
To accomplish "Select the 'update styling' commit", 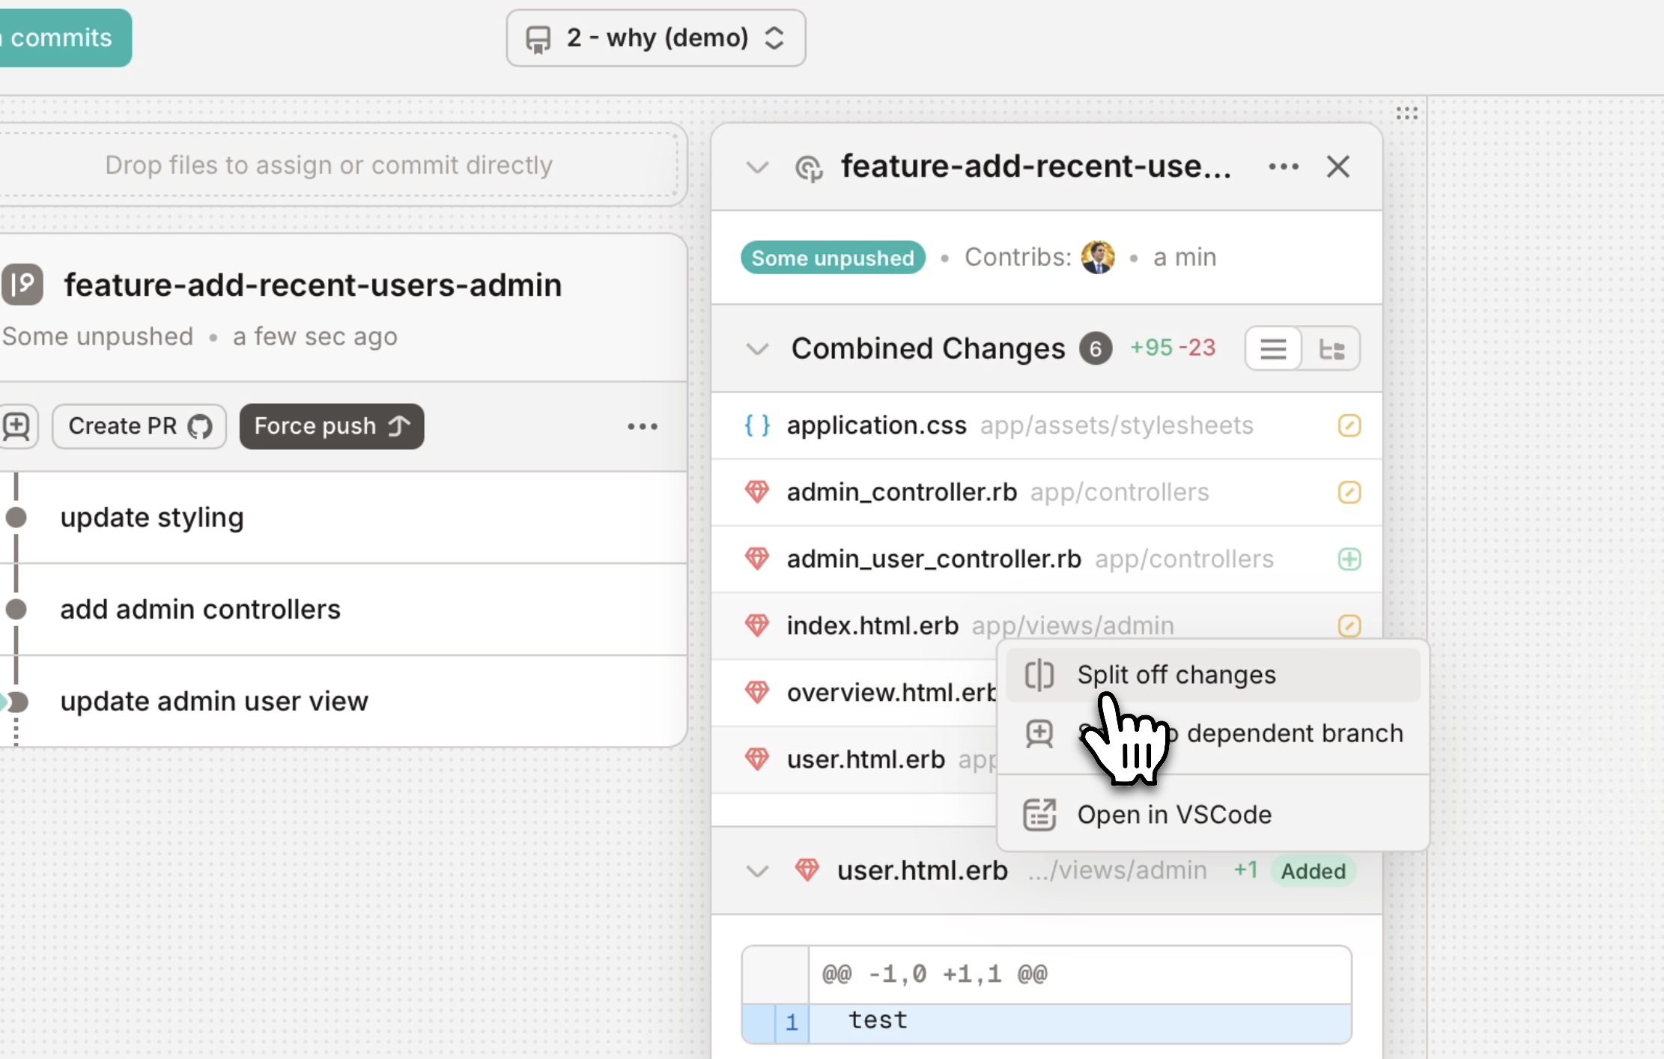I will tap(152, 518).
